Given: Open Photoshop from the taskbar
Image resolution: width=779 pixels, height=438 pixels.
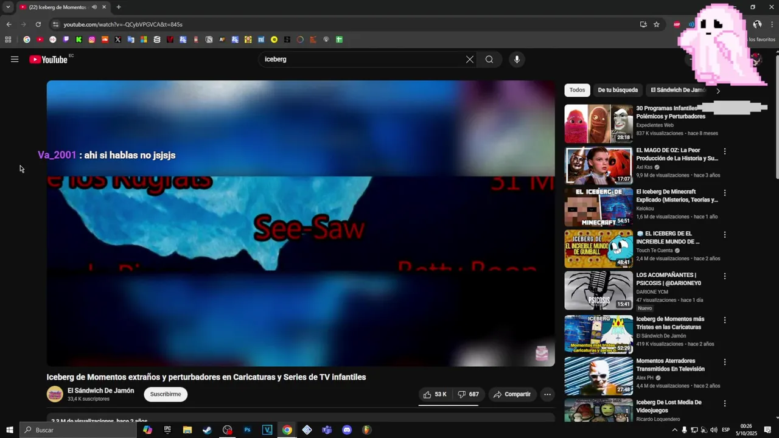Looking at the screenshot, I should click(x=247, y=430).
